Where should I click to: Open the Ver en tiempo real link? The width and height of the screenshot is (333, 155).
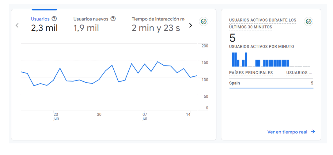pyautogui.click(x=287, y=132)
